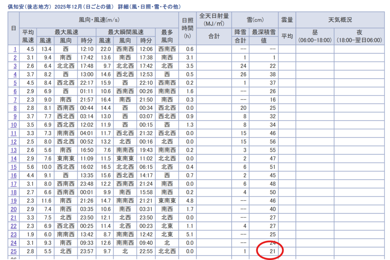Image resolution: width=390 pixels, height=260 pixels.
Task: Open the day 25 link
Action: pyautogui.click(x=14, y=251)
